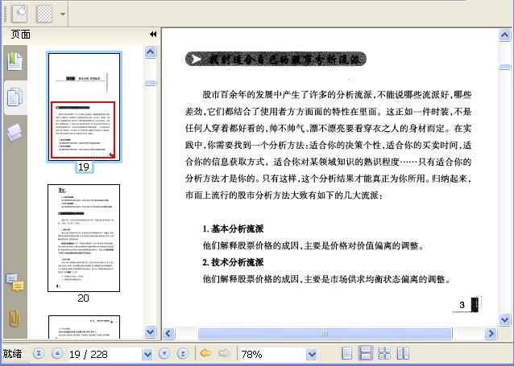The height and width of the screenshot is (366, 514).
Task: Select the page 20 thumbnail
Action: click(x=84, y=238)
